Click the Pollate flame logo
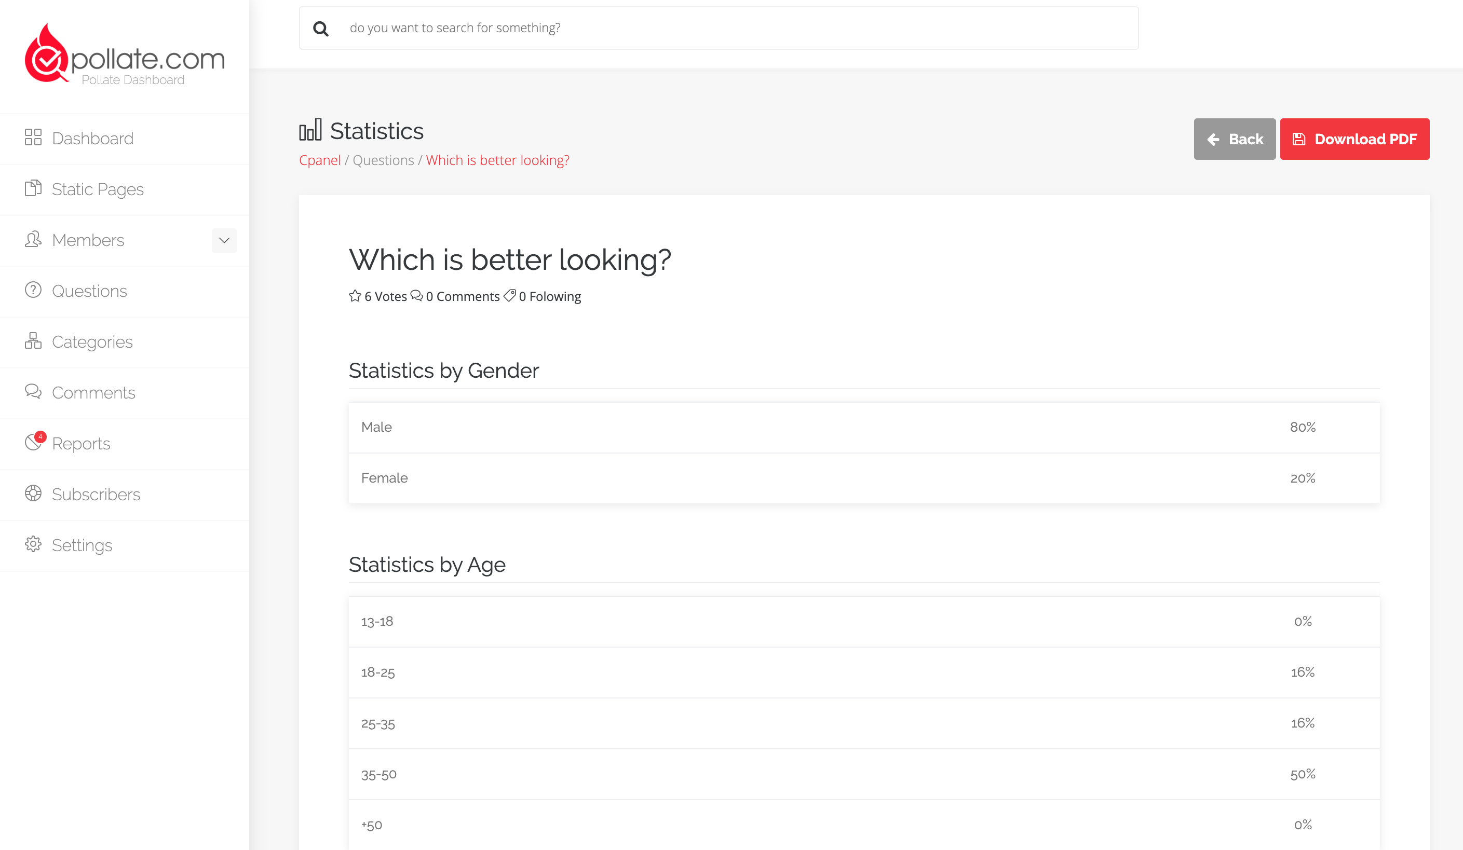Screen dimensions: 1463x850 (46, 54)
